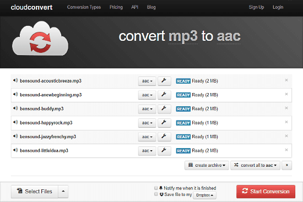Click the cloudconvert logo text
This screenshot has height=202, width=303.
point(31,7)
